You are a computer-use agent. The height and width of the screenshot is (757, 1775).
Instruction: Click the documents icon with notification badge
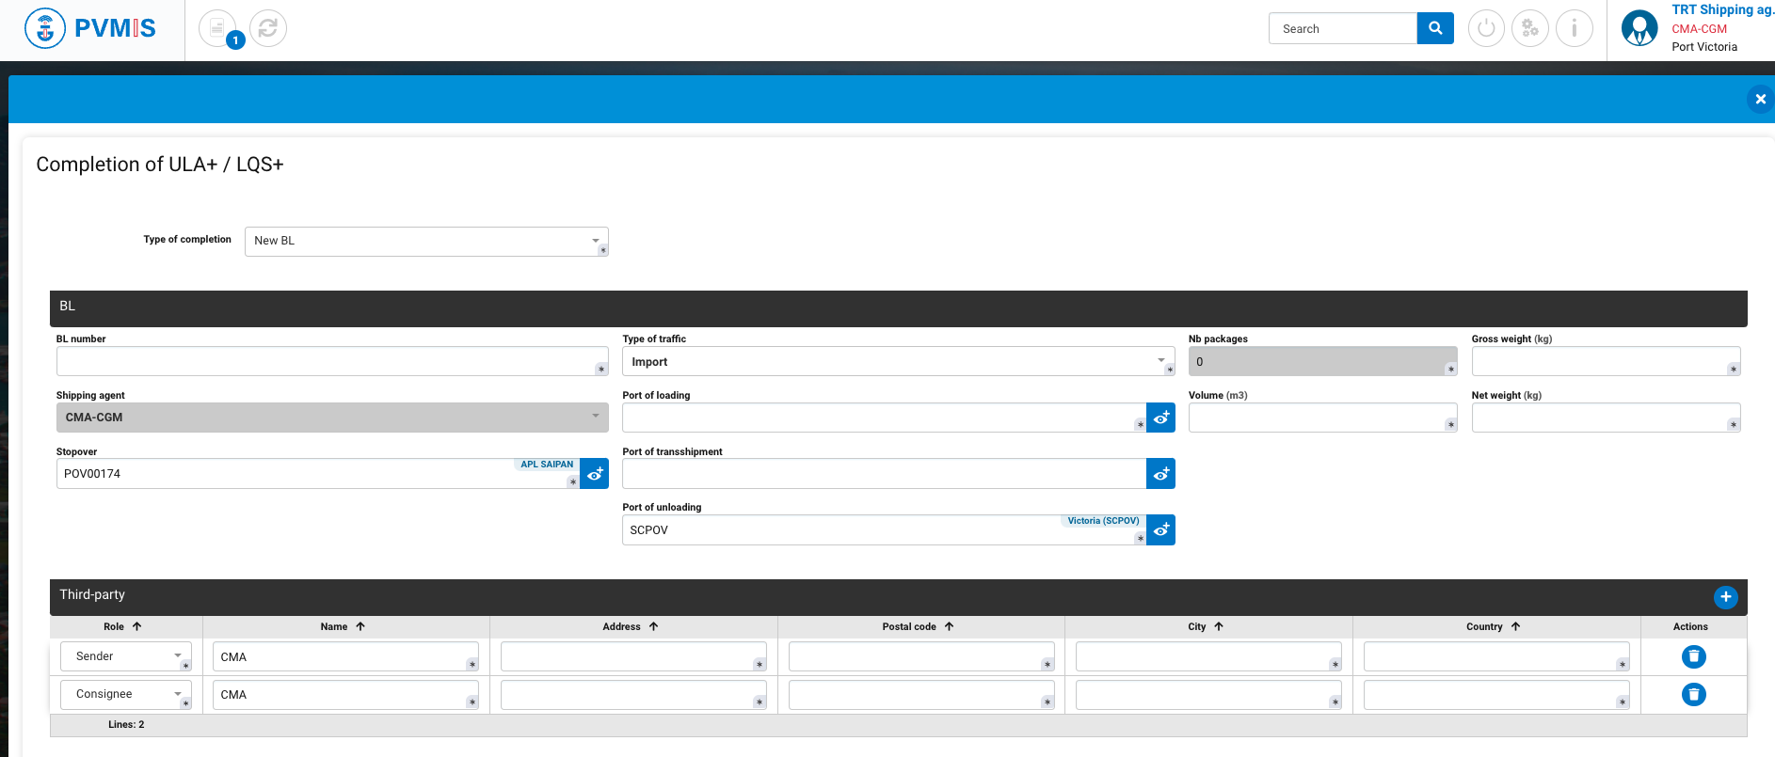click(217, 28)
